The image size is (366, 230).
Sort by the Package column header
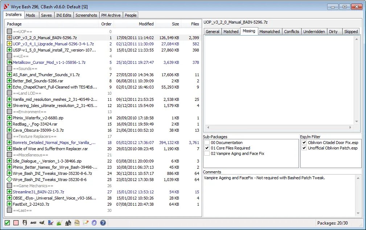pos(52,24)
